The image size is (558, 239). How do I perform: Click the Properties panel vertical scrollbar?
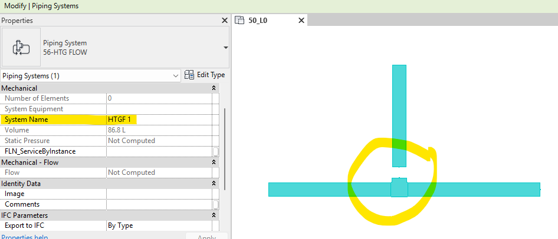(225, 149)
